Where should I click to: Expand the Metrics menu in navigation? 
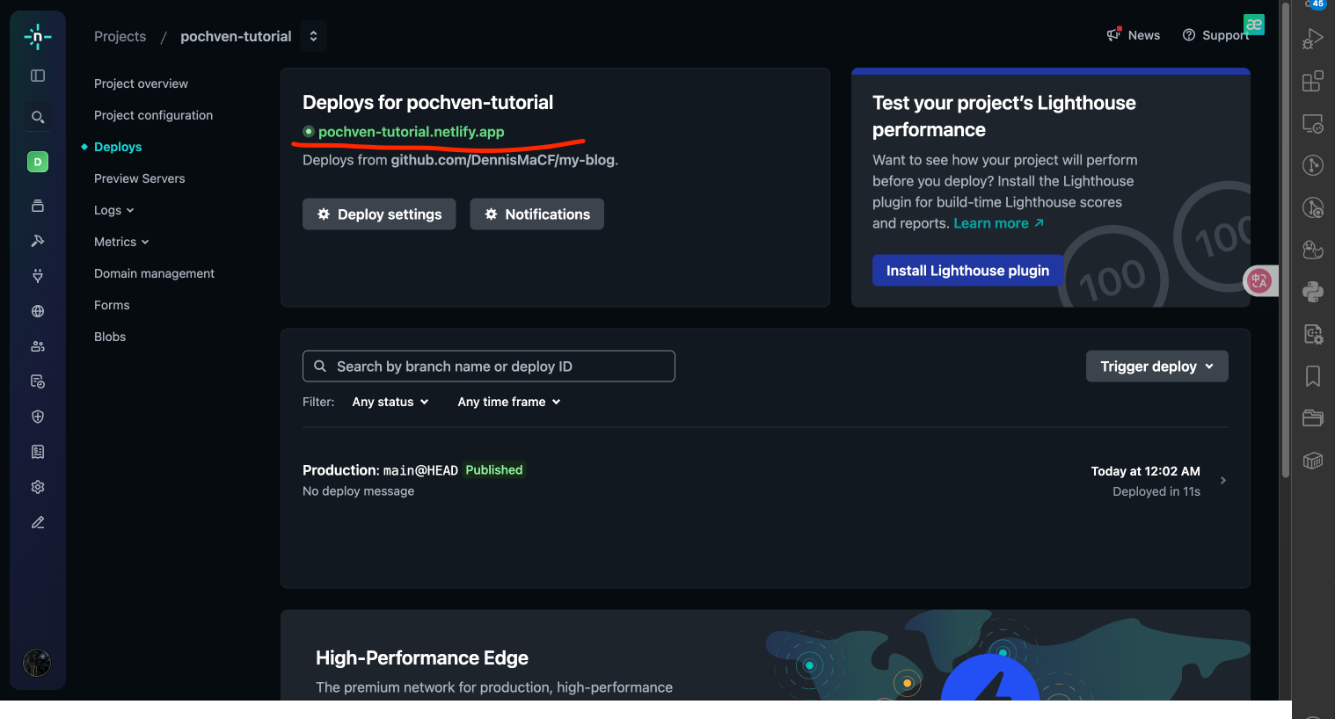click(x=121, y=242)
